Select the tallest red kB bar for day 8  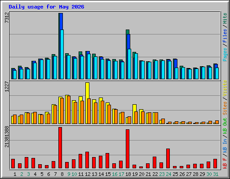60,148
